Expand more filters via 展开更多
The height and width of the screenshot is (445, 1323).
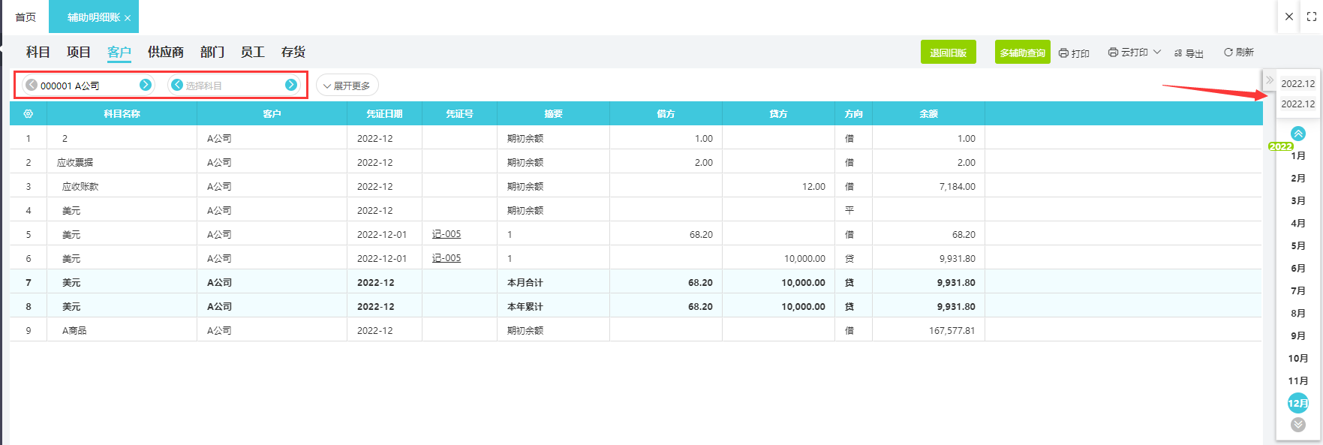347,86
